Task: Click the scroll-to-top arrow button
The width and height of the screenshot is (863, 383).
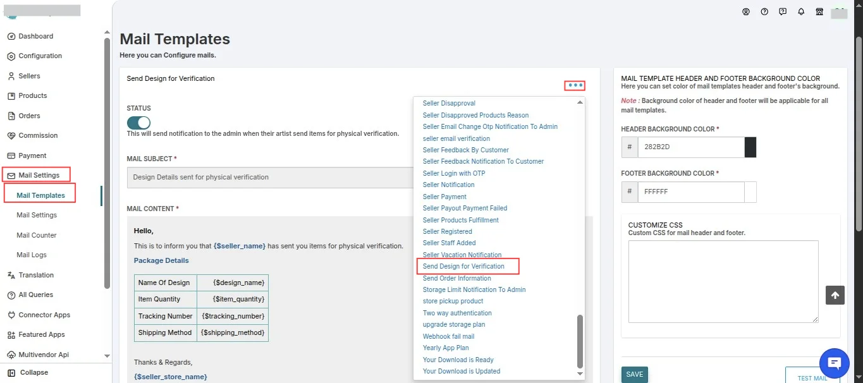Action: click(835, 295)
